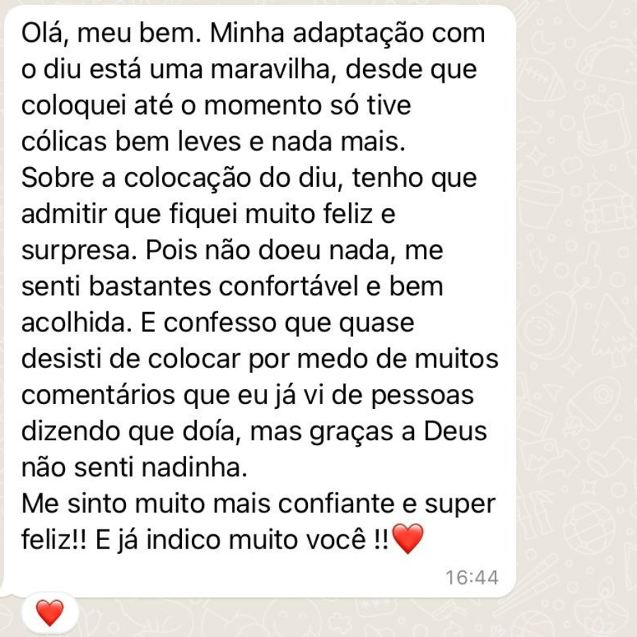Click the line "não senti nadinha."
This screenshot has height=637, width=637.
point(134,468)
